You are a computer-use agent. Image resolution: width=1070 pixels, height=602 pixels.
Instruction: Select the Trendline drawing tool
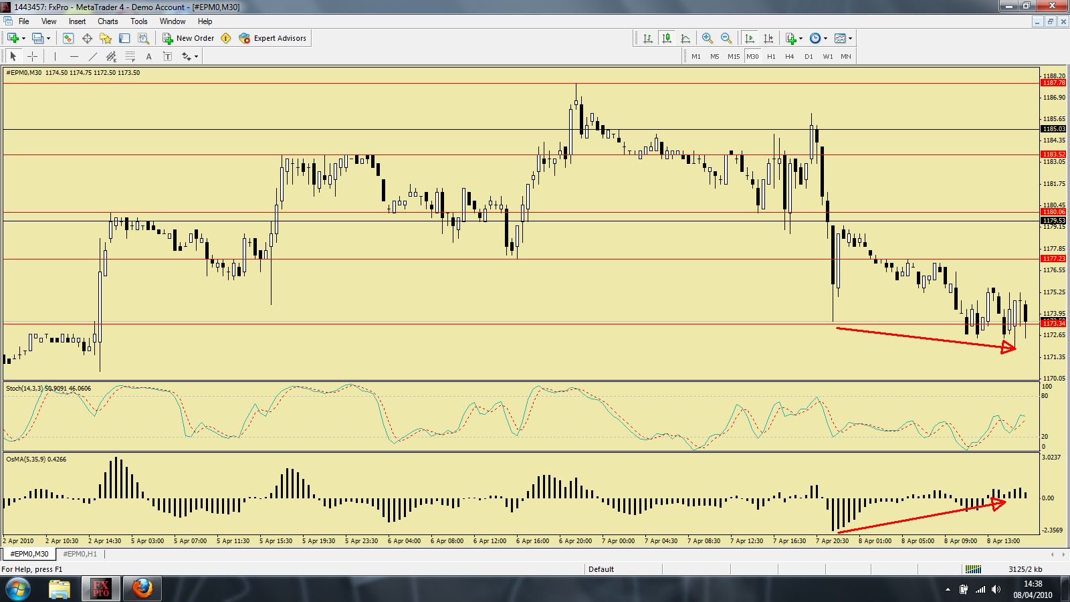[94, 56]
